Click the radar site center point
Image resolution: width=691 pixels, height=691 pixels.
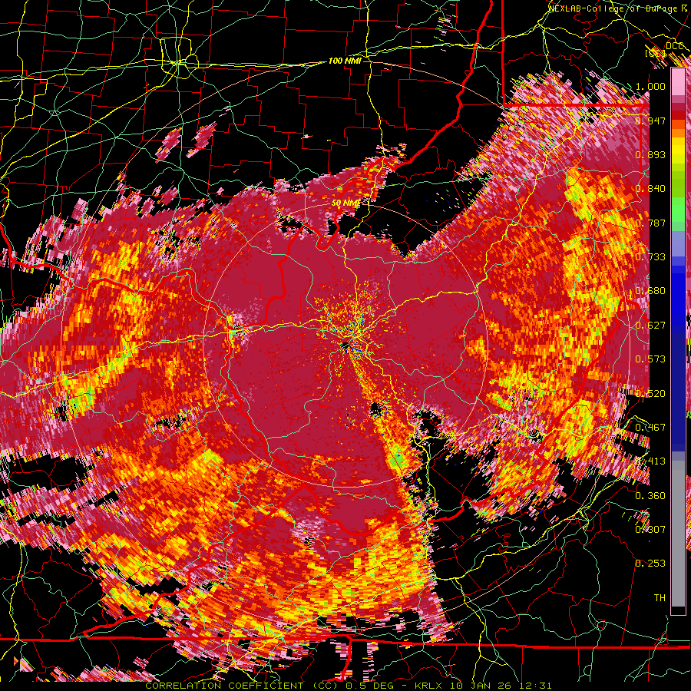click(345, 345)
